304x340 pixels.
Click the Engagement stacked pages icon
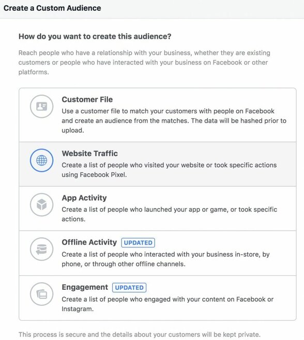point(41,294)
